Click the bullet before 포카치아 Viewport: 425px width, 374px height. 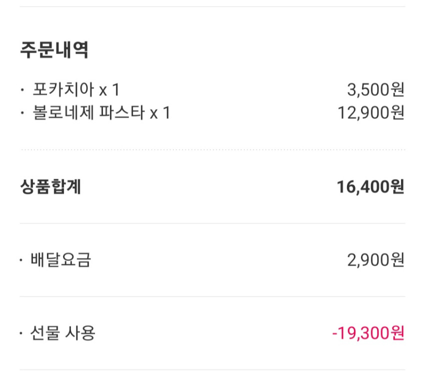[22, 89]
